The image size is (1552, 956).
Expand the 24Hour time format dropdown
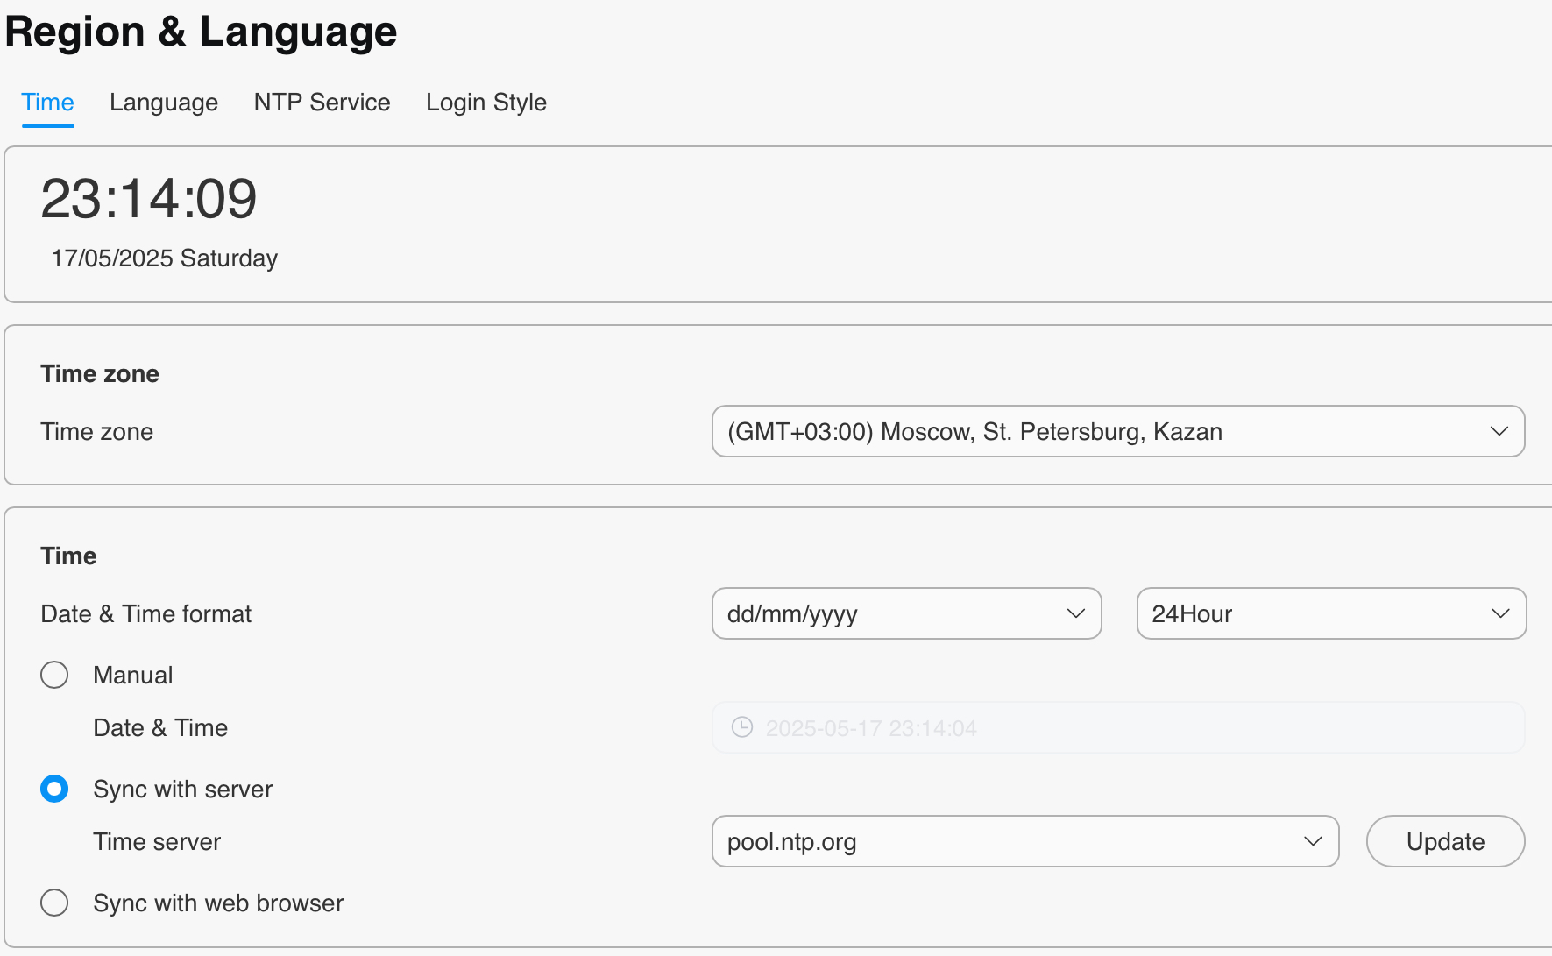coord(1330,613)
